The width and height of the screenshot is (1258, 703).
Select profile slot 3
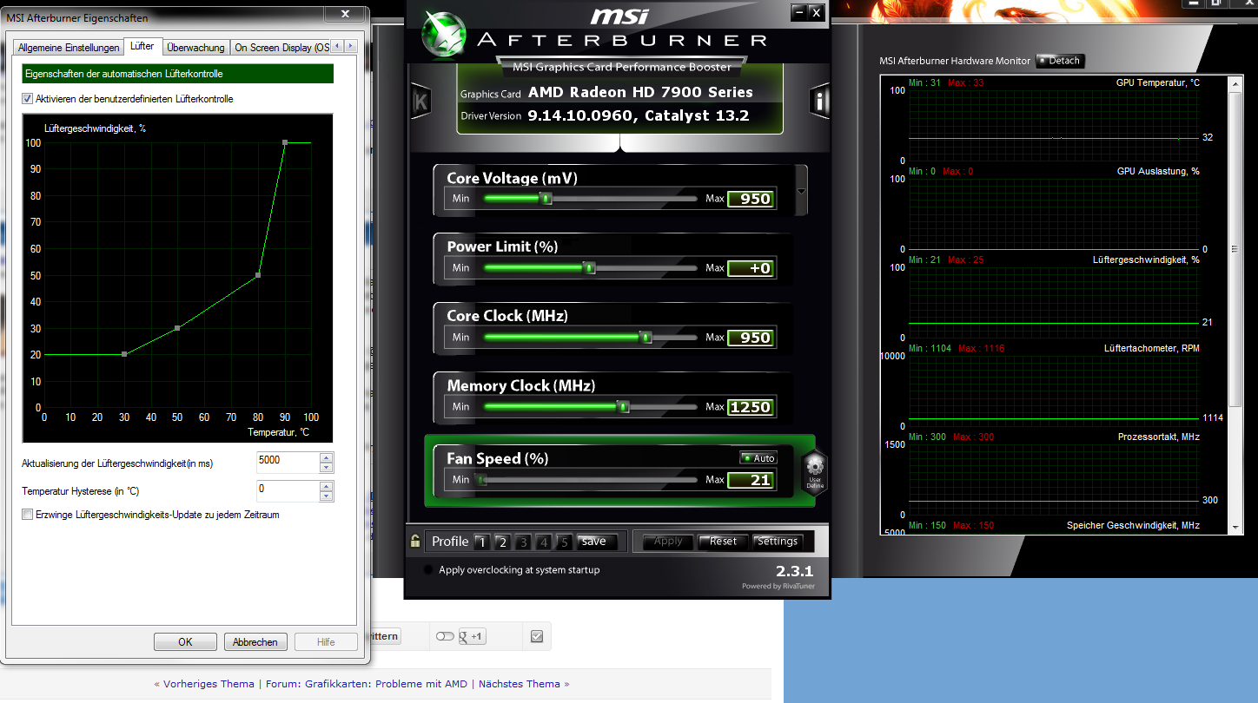(x=523, y=542)
